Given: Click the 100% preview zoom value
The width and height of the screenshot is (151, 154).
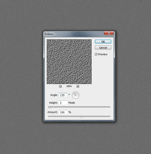Looking at the screenshot, I should point(69,86).
